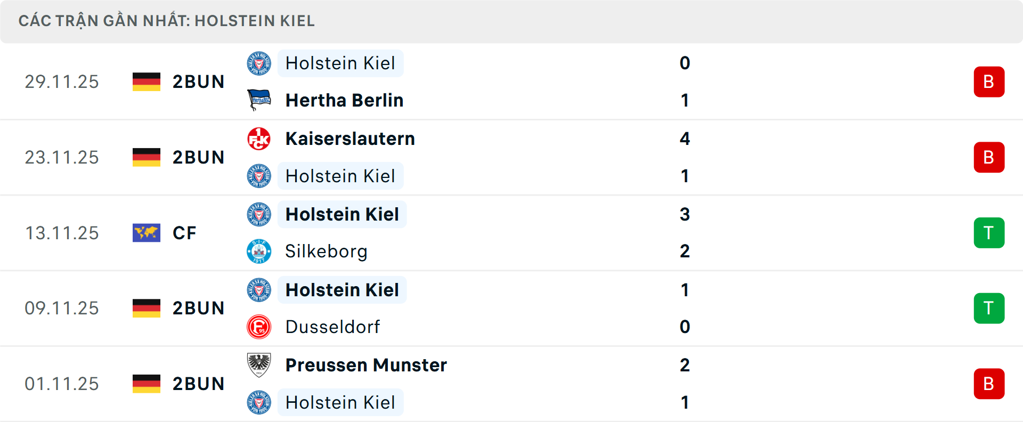Click the green T result indicator for Dusseldorf match
Image resolution: width=1023 pixels, height=422 pixels.
coord(989,308)
